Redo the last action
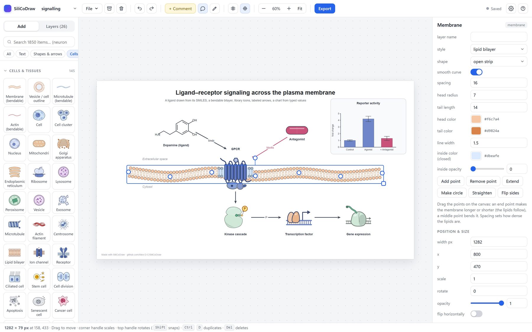This screenshot has height=332, width=532. (152, 9)
